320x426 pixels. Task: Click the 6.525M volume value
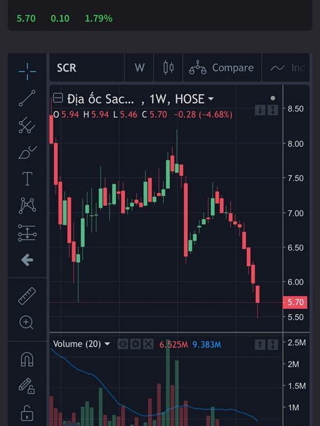tap(174, 345)
